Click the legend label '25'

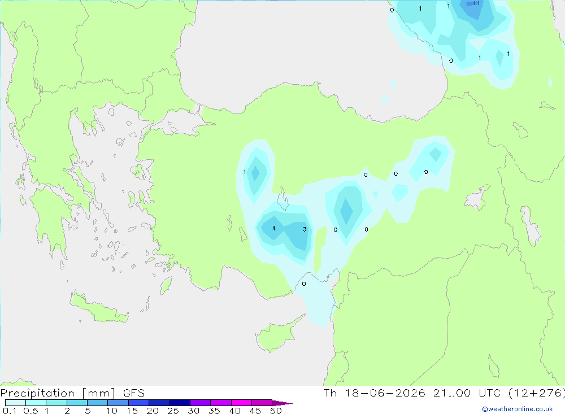pos(173,411)
